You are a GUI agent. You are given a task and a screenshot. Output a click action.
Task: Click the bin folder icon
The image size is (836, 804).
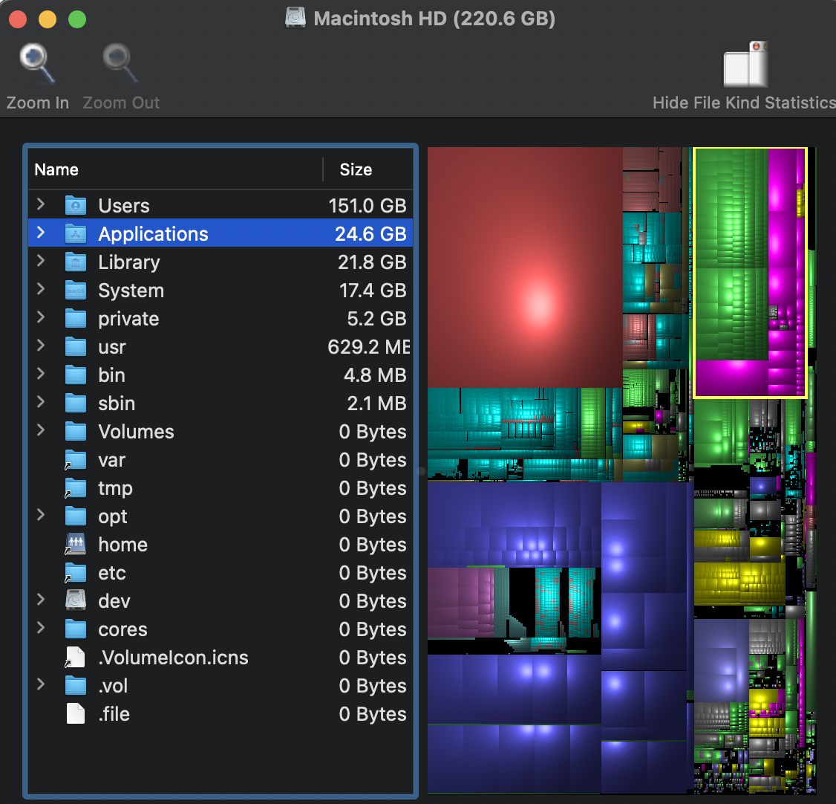tap(76, 375)
